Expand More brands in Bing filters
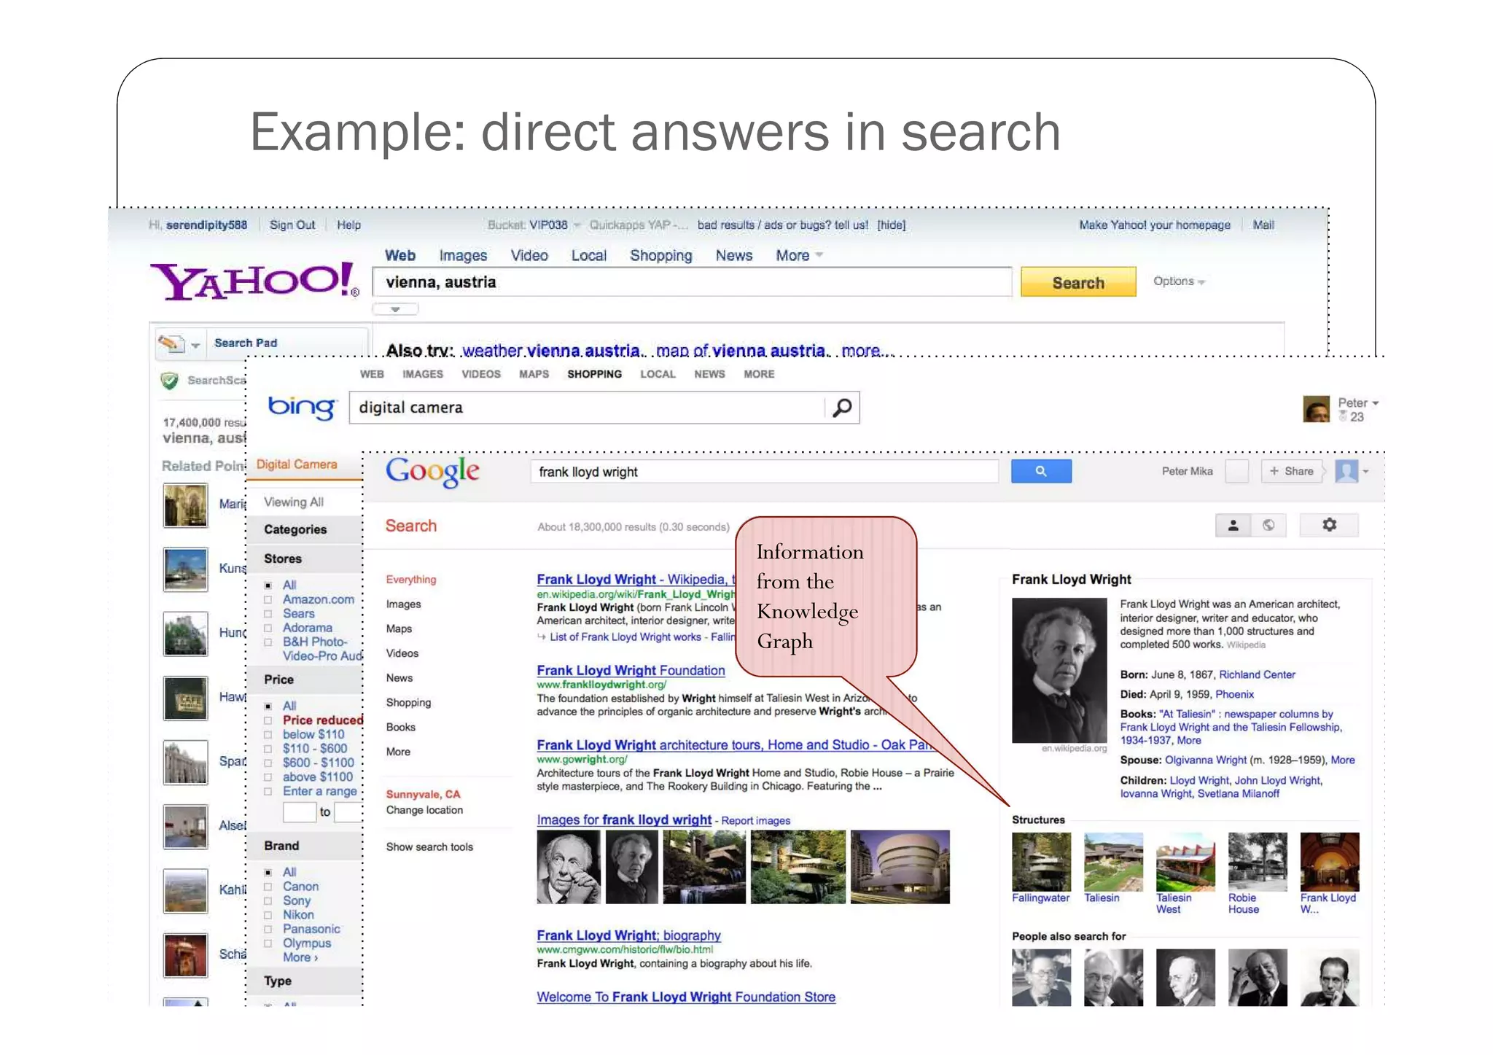Image resolution: width=1493 pixels, height=1055 pixels. point(300,957)
